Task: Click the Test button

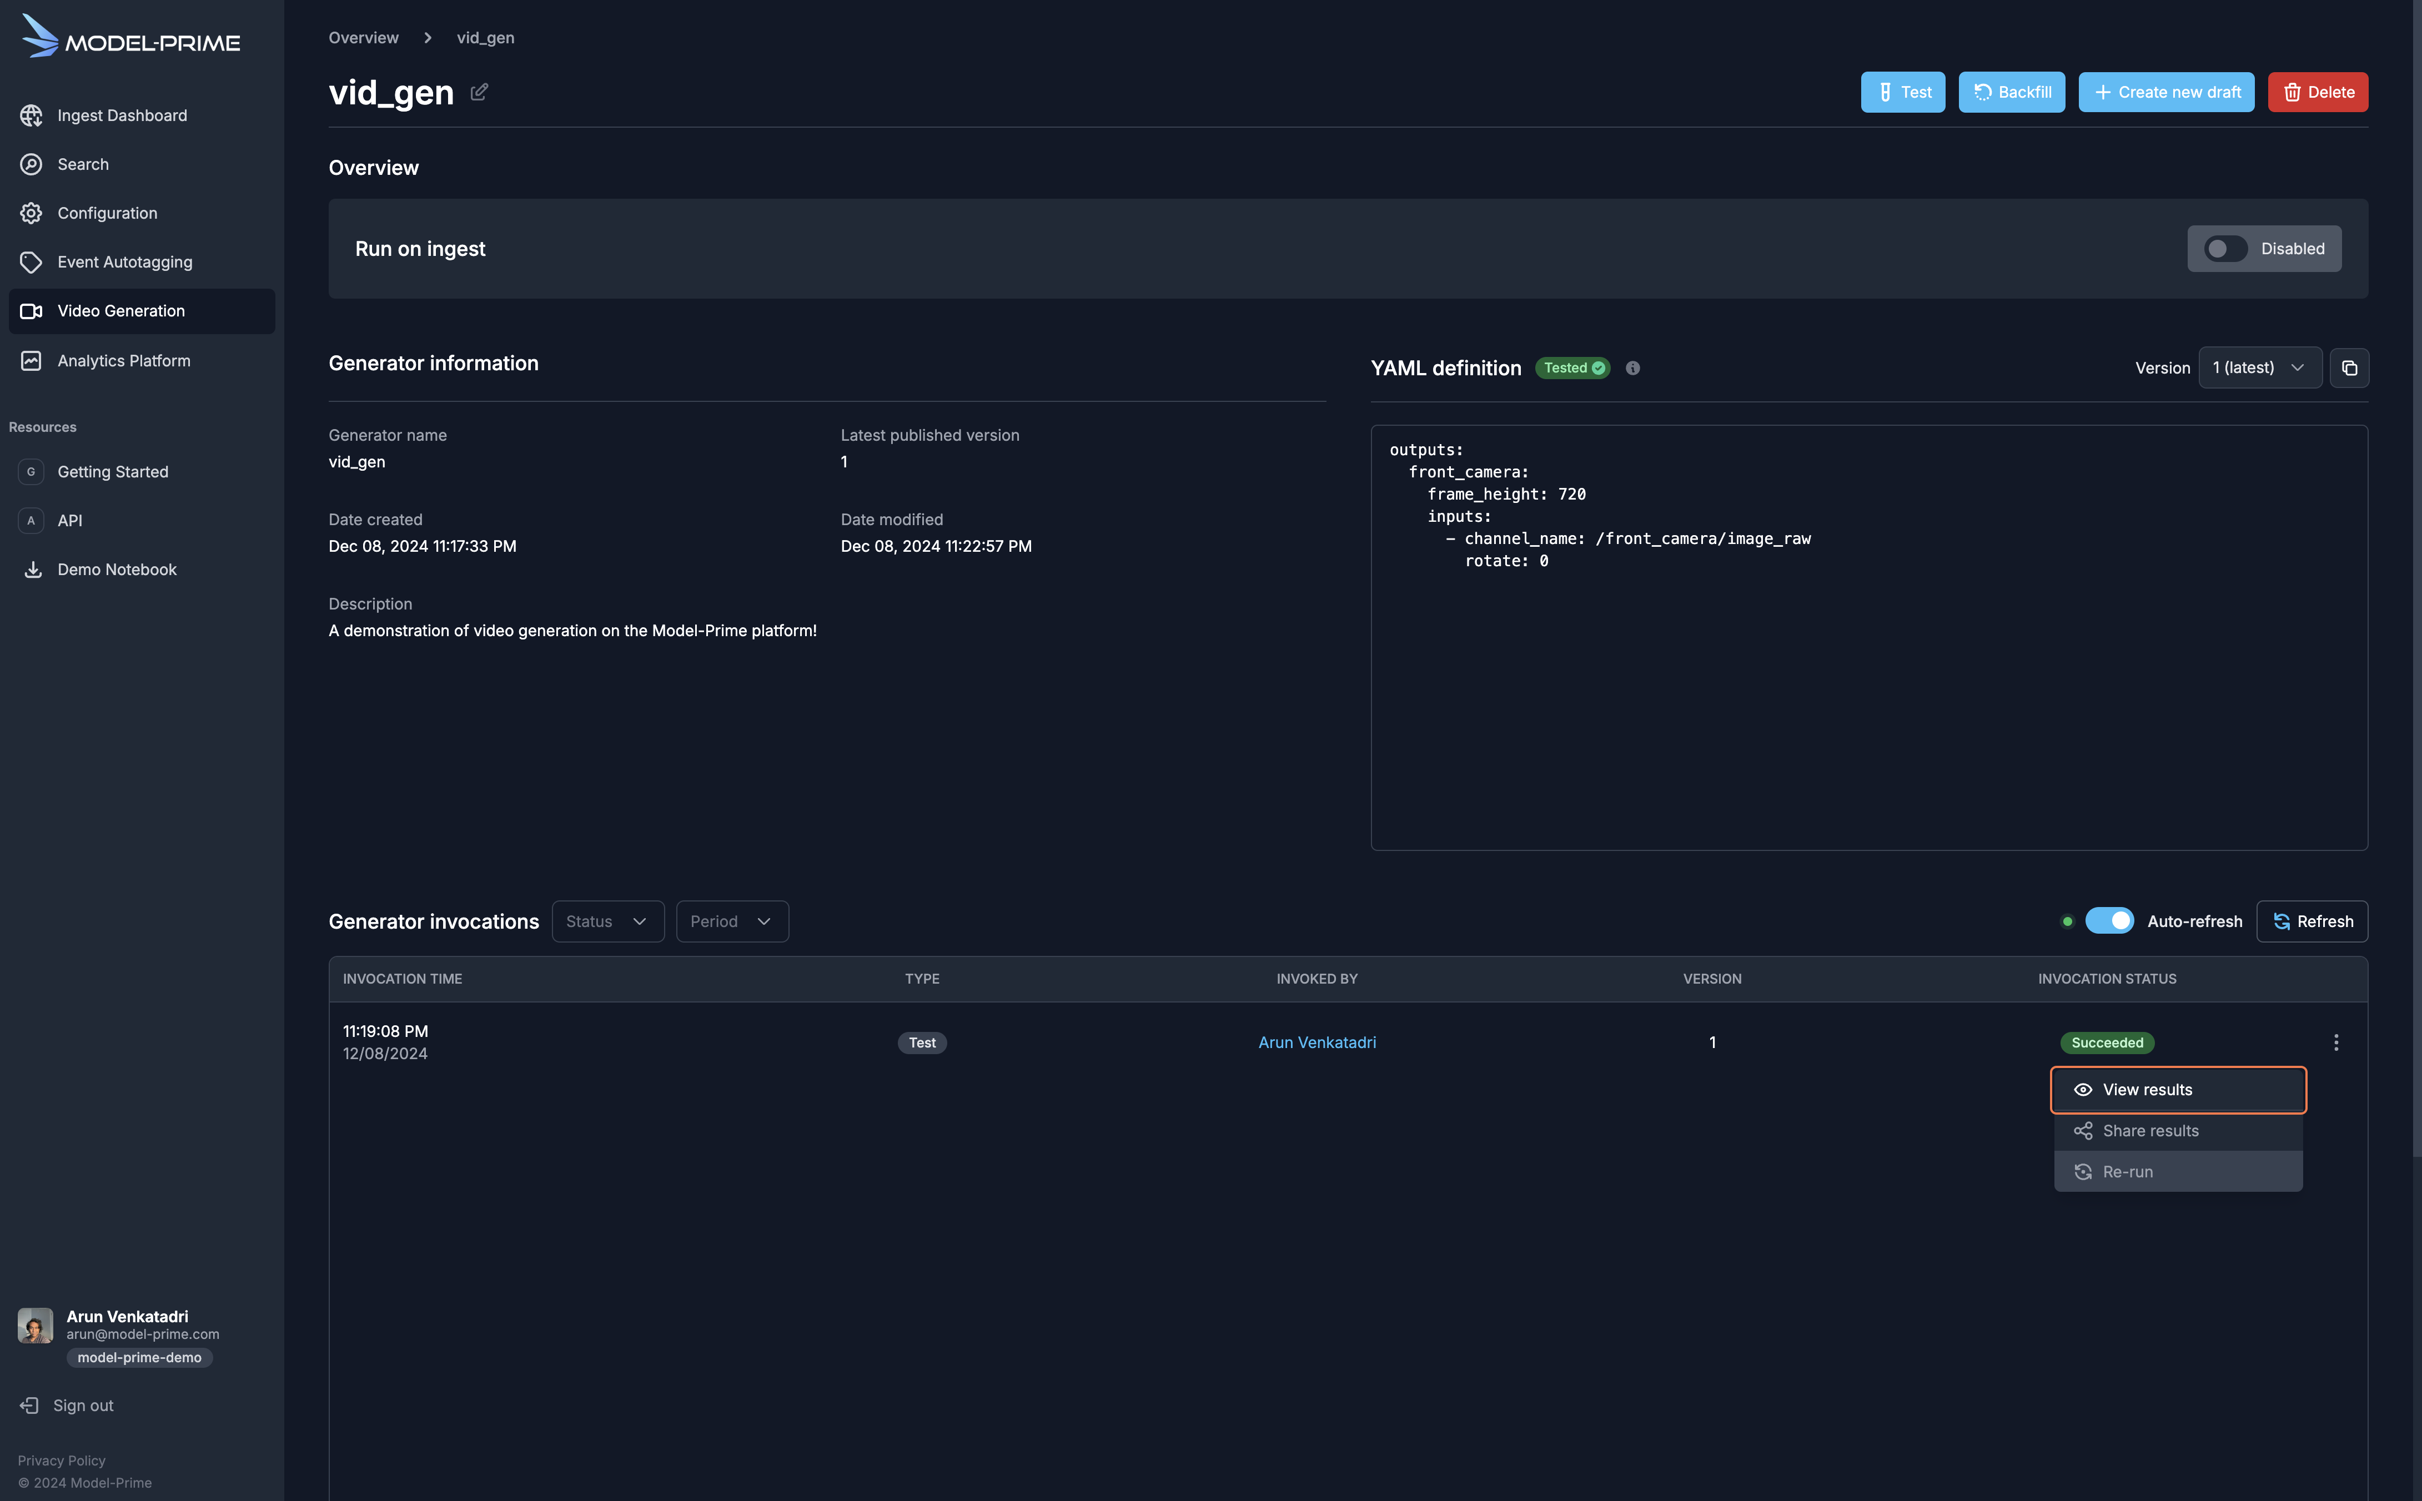Action: (1903, 92)
